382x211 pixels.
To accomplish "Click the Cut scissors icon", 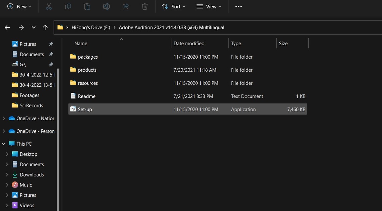I will 49,7.
